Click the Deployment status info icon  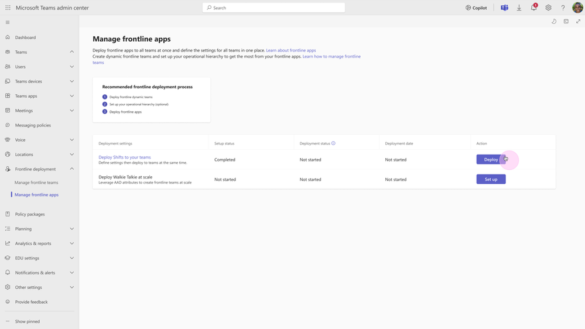[x=334, y=143]
